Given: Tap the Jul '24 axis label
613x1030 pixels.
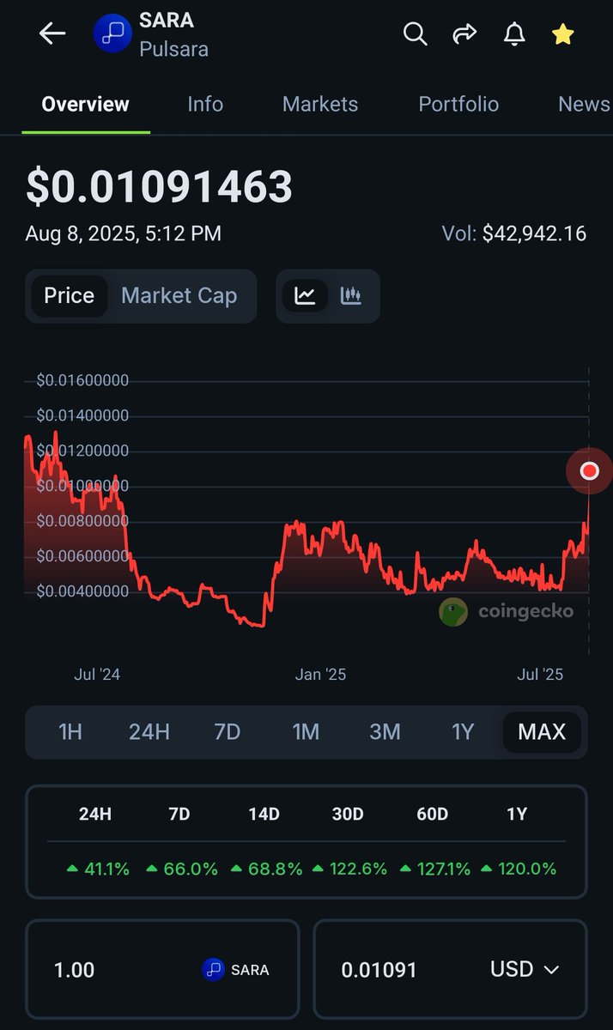Looking at the screenshot, I should (97, 675).
